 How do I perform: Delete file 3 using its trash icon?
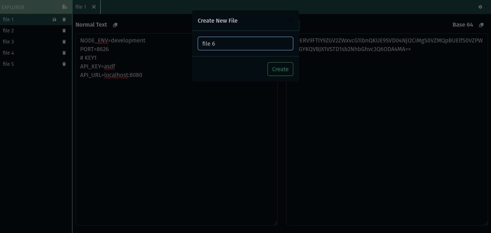click(64, 42)
